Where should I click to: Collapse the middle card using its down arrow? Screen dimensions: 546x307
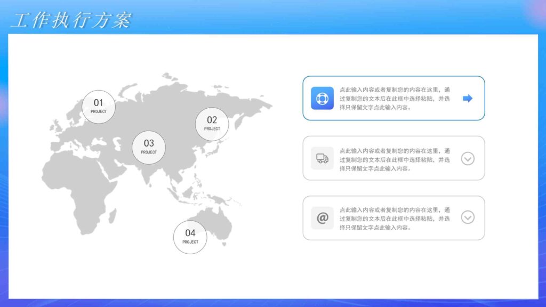click(468, 158)
